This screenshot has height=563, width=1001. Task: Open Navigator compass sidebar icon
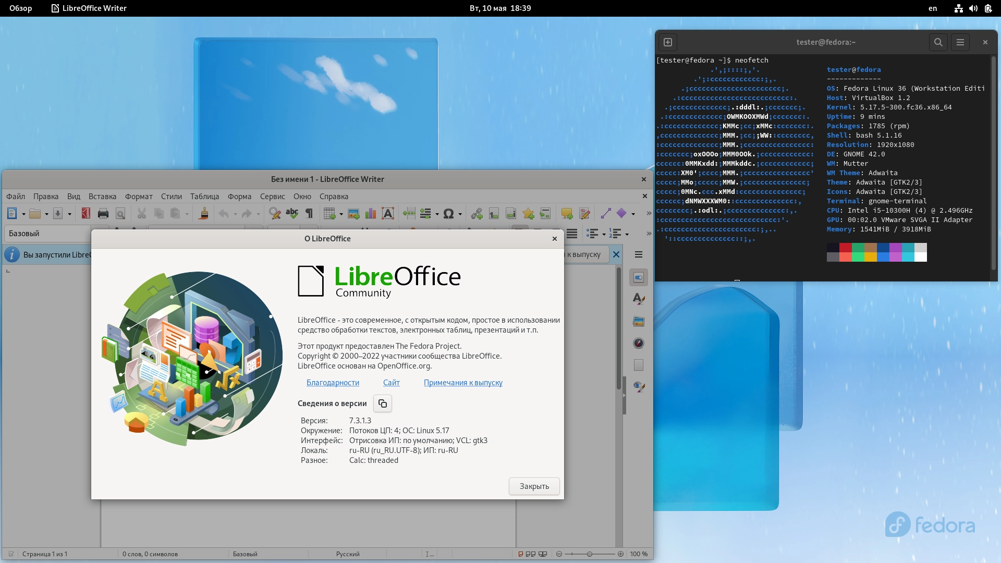click(639, 343)
